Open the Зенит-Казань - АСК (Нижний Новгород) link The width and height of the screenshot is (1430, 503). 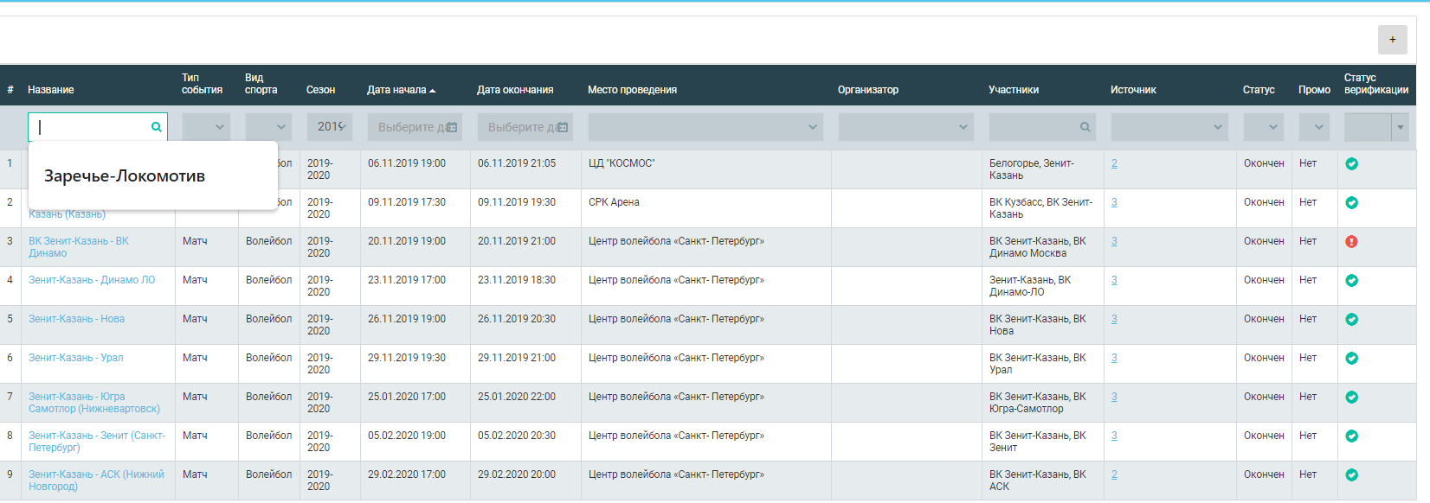click(x=96, y=481)
